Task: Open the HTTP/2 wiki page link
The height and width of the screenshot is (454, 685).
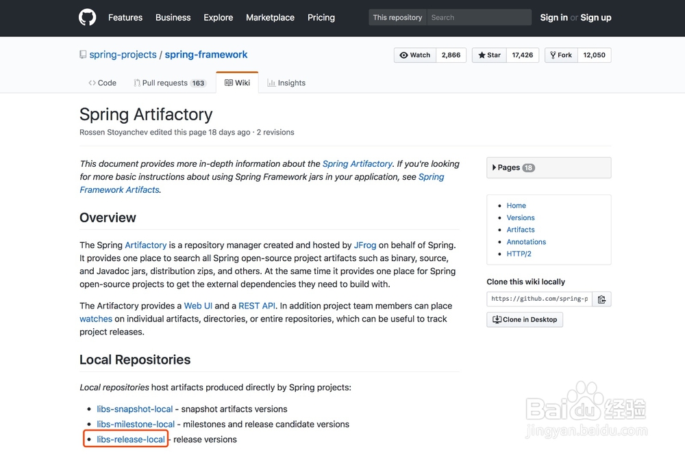Action: coord(519,254)
